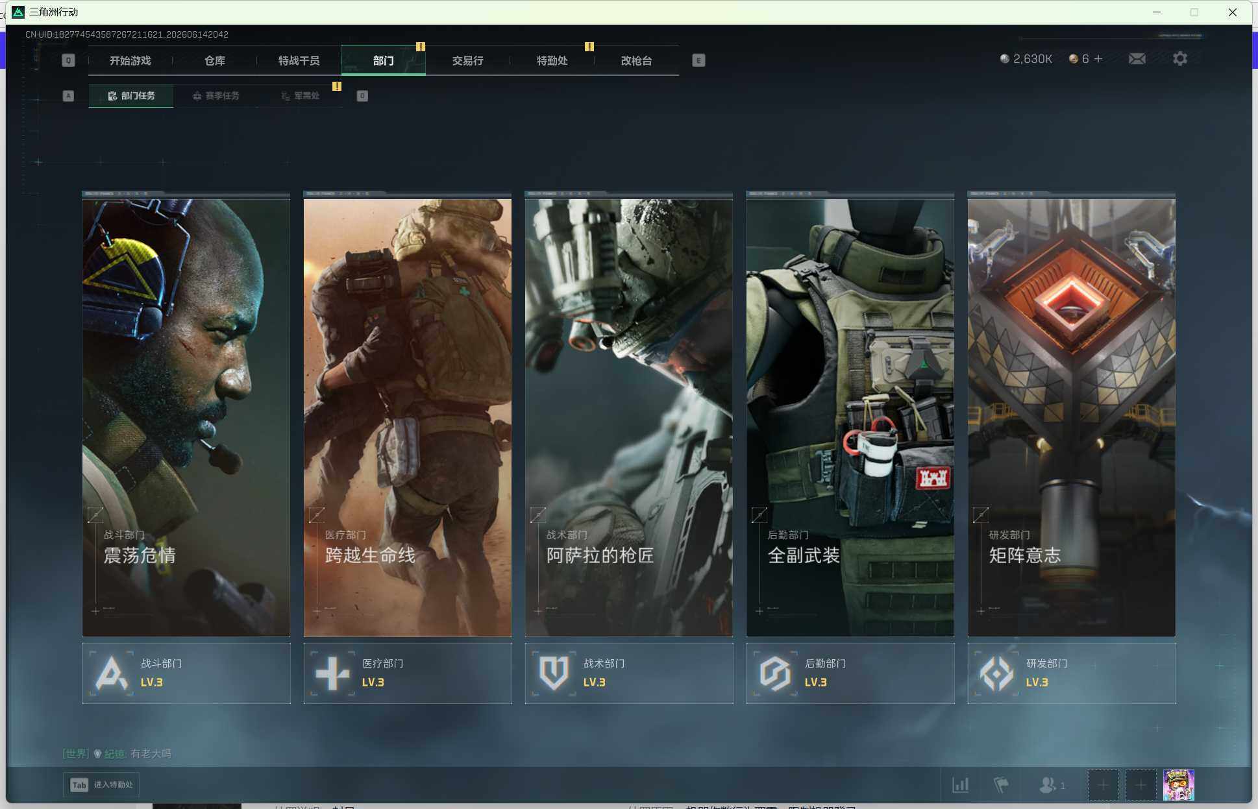Click the small edit icon on 震荡危情 card

(x=95, y=515)
